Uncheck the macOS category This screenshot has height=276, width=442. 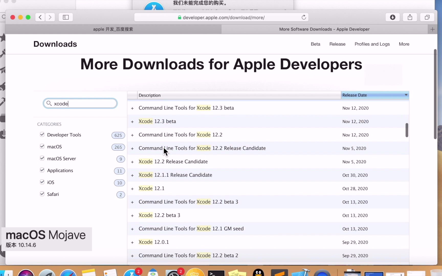tap(42, 146)
